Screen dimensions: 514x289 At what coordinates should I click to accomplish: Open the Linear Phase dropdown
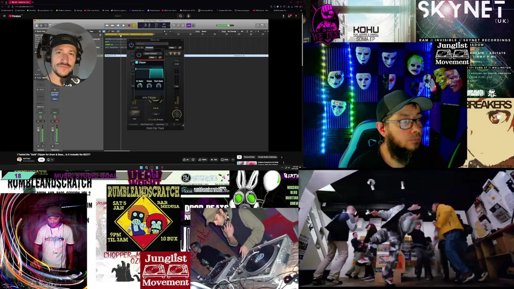[x=162, y=124]
